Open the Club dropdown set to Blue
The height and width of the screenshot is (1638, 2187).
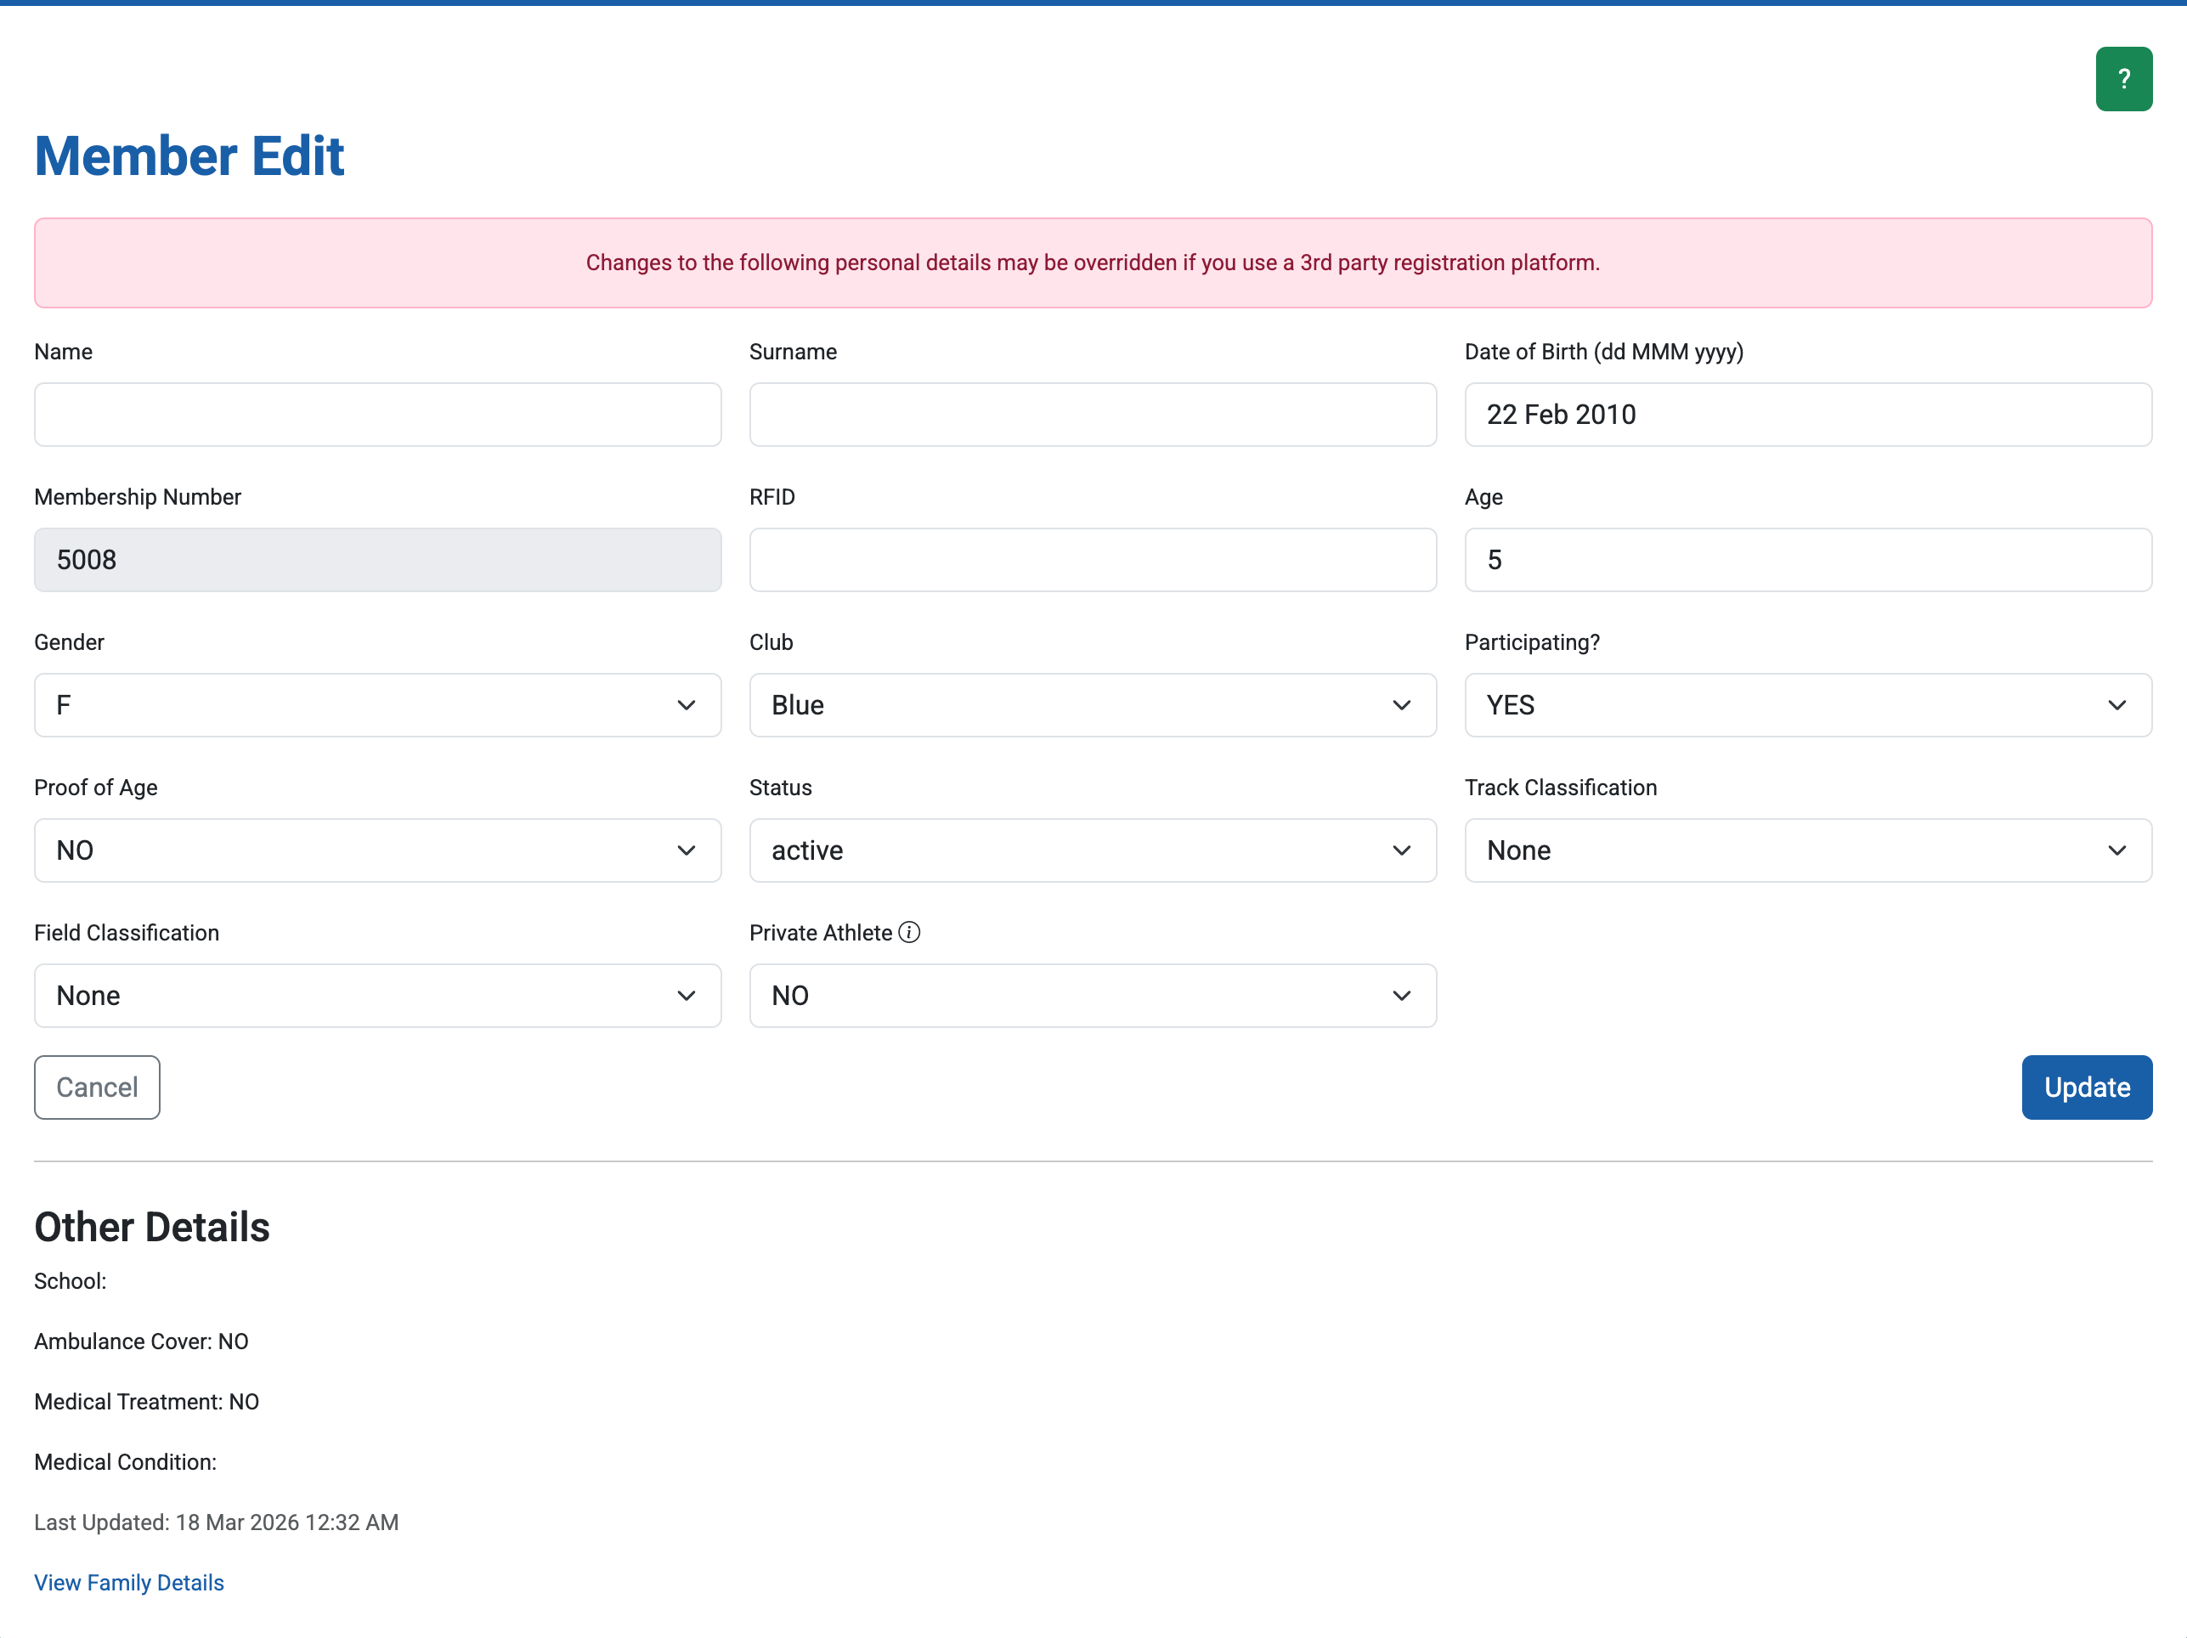(1093, 705)
